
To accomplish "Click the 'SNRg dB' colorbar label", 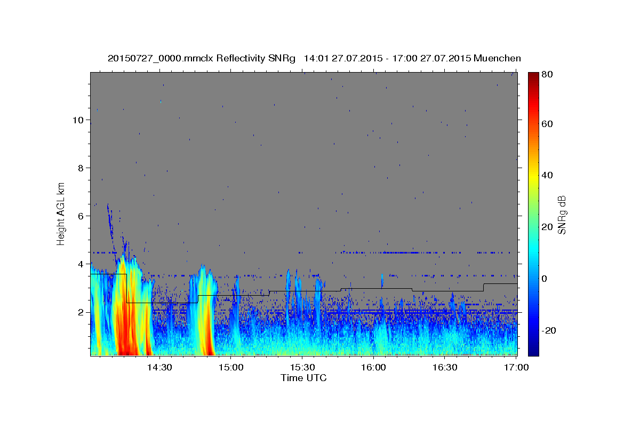I will (561, 215).
